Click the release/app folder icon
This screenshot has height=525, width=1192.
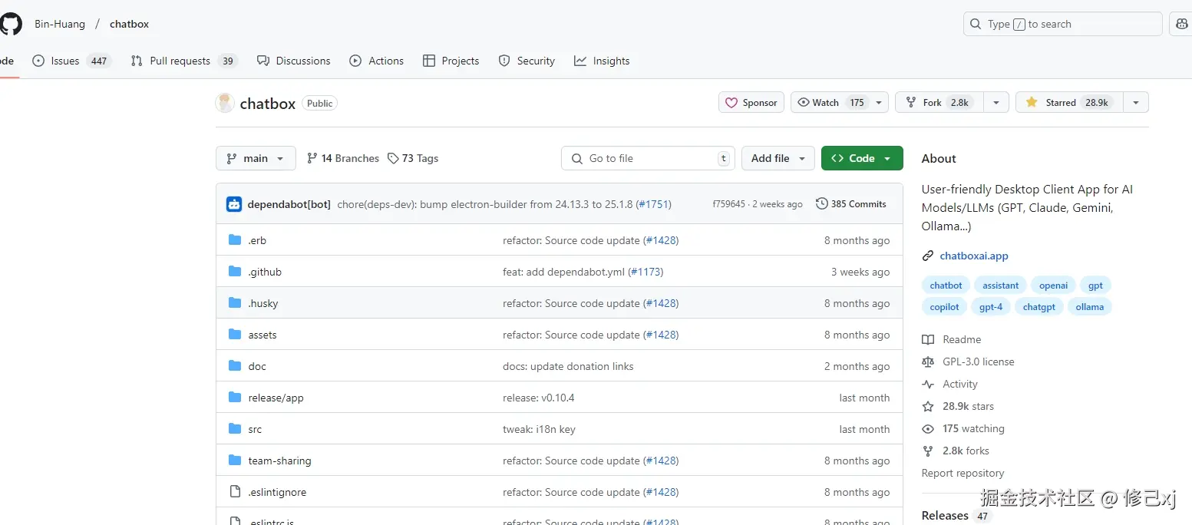pos(235,398)
